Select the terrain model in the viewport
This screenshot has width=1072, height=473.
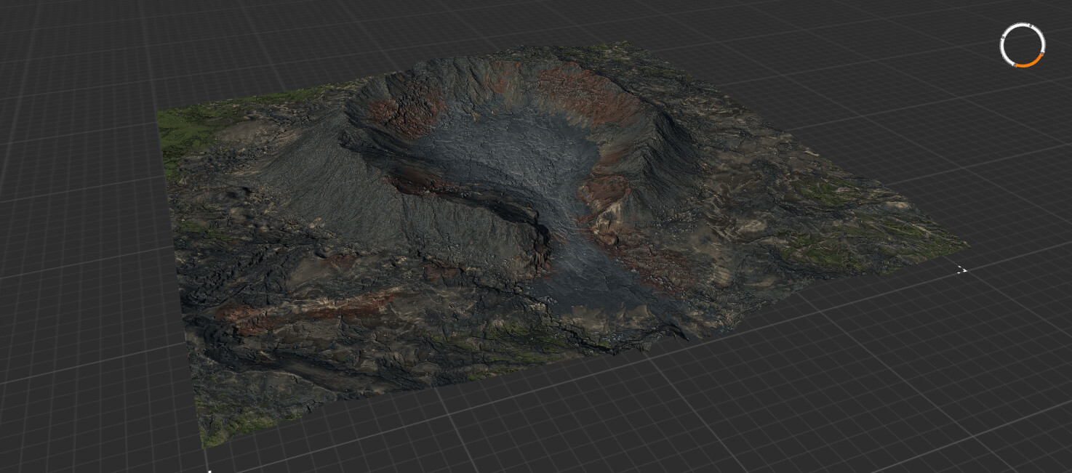click(509, 218)
